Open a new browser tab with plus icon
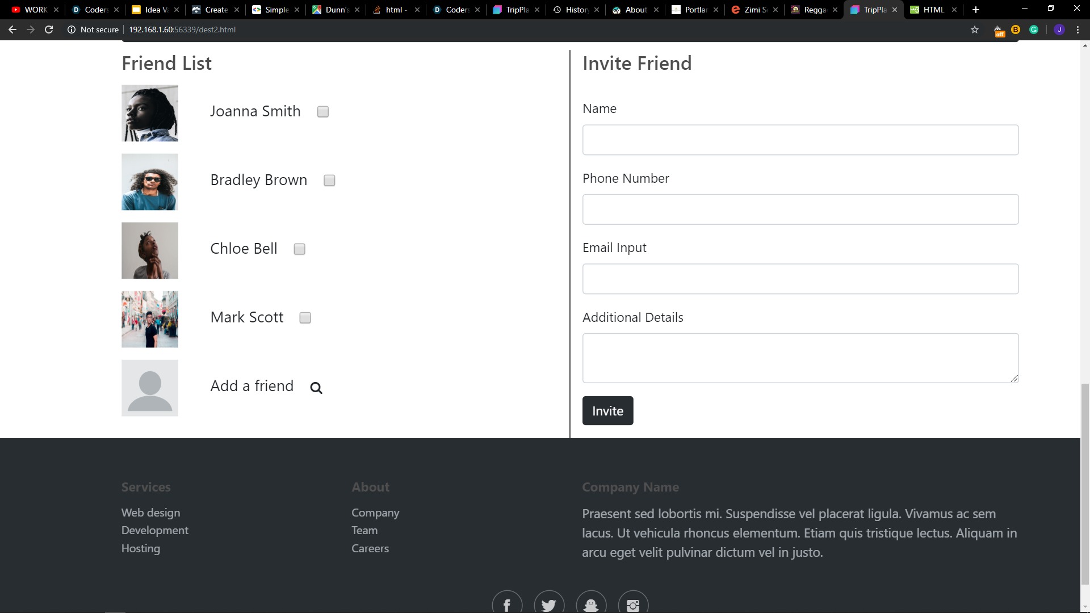 pos(976,10)
